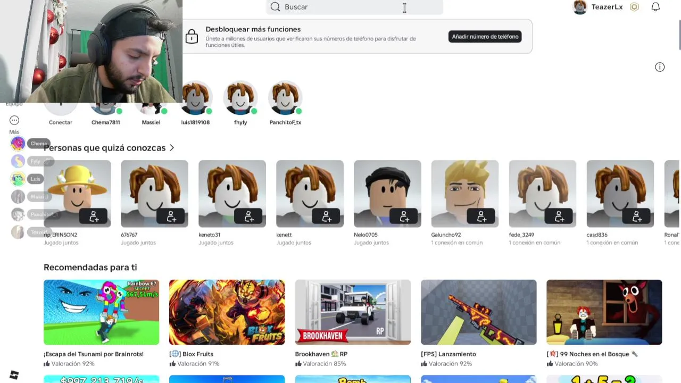Add kenett as a friend icon
681x383 pixels.
coord(327,217)
